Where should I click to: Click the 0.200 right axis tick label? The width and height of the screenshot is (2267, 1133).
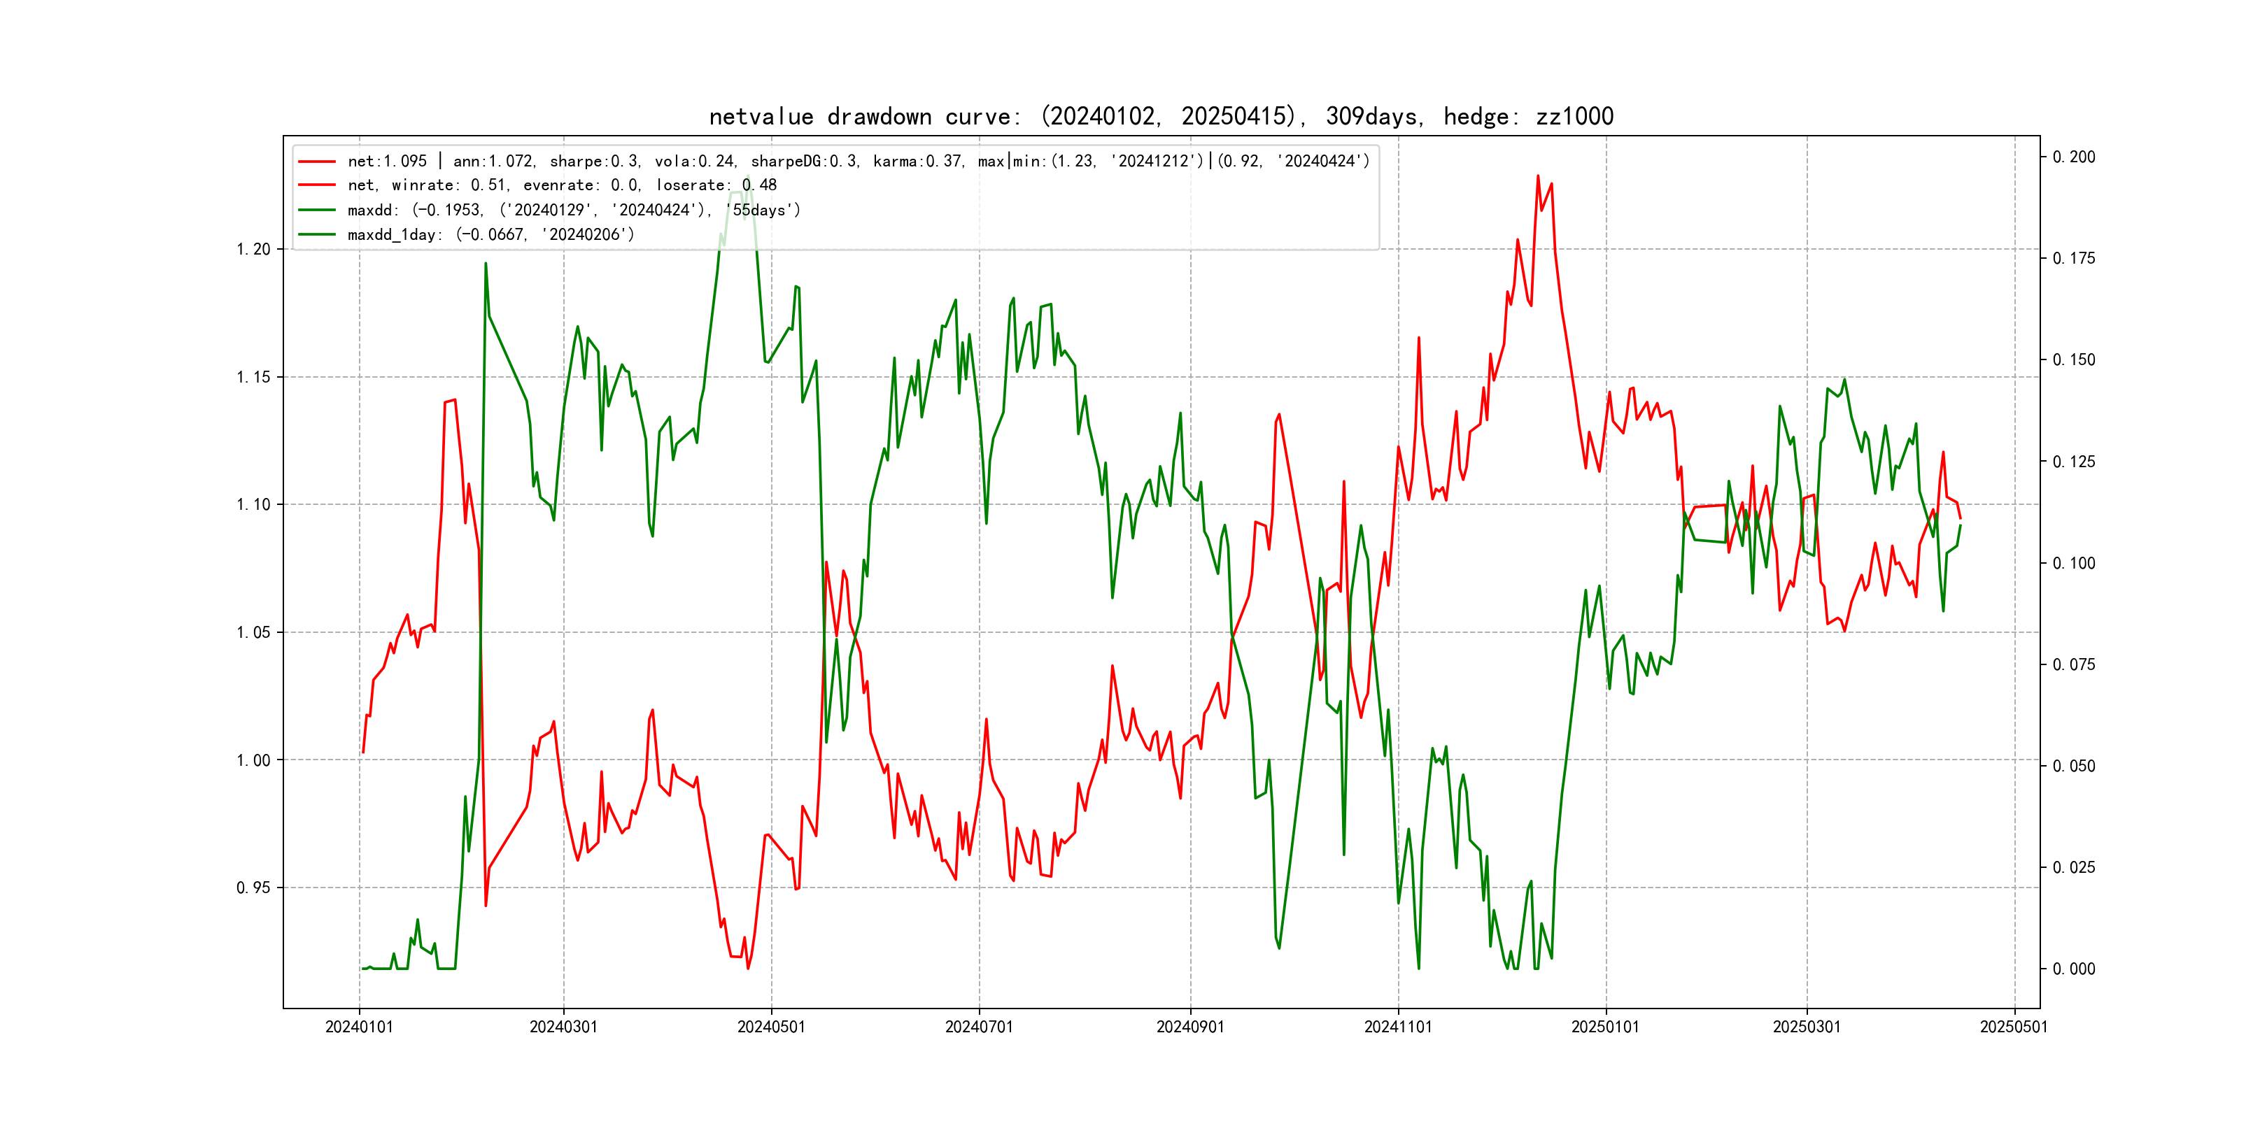click(2073, 157)
